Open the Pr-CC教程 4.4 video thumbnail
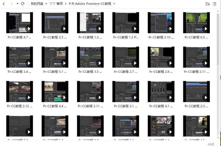 [55, 91]
